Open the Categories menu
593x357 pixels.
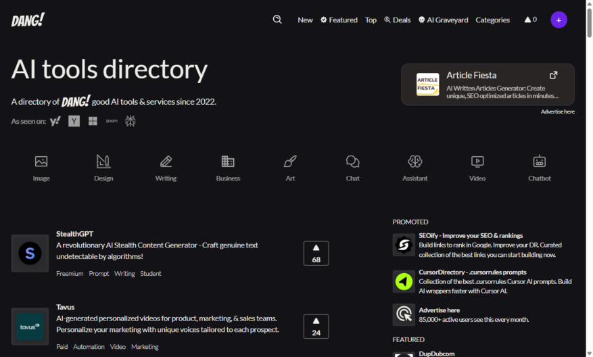point(492,20)
